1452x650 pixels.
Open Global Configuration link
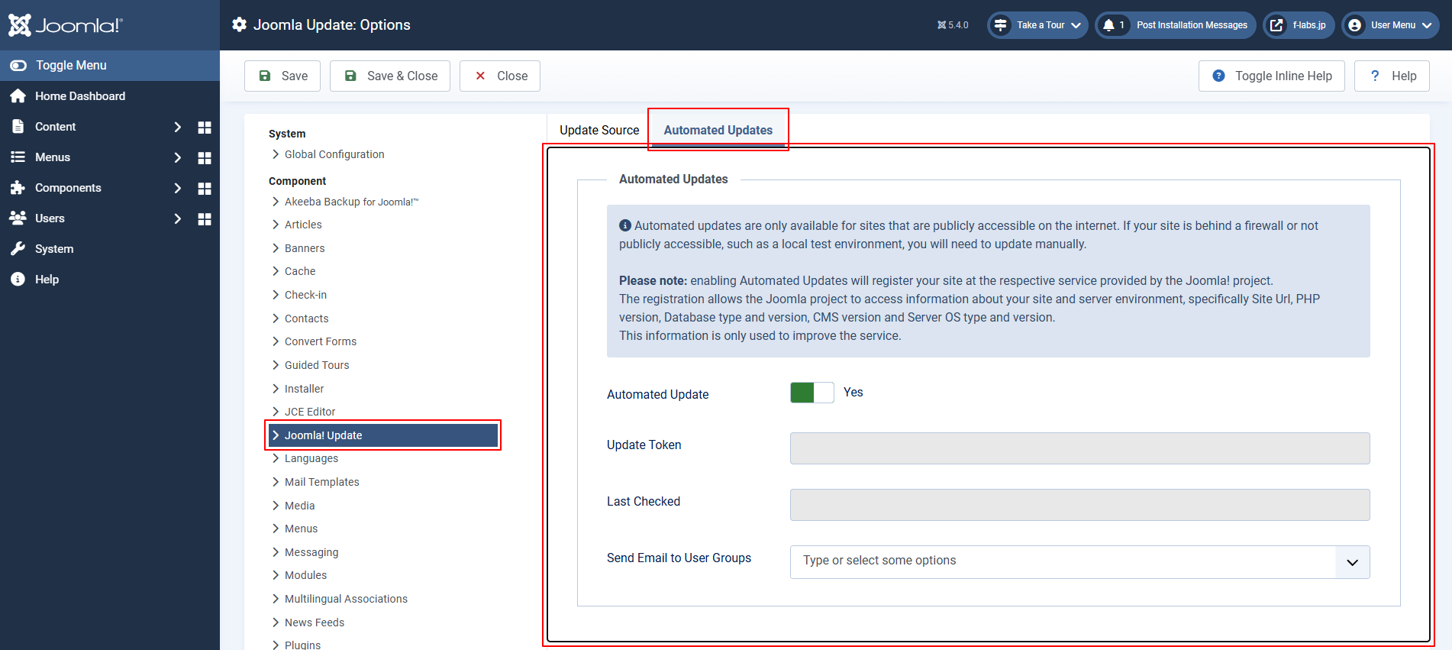[334, 154]
